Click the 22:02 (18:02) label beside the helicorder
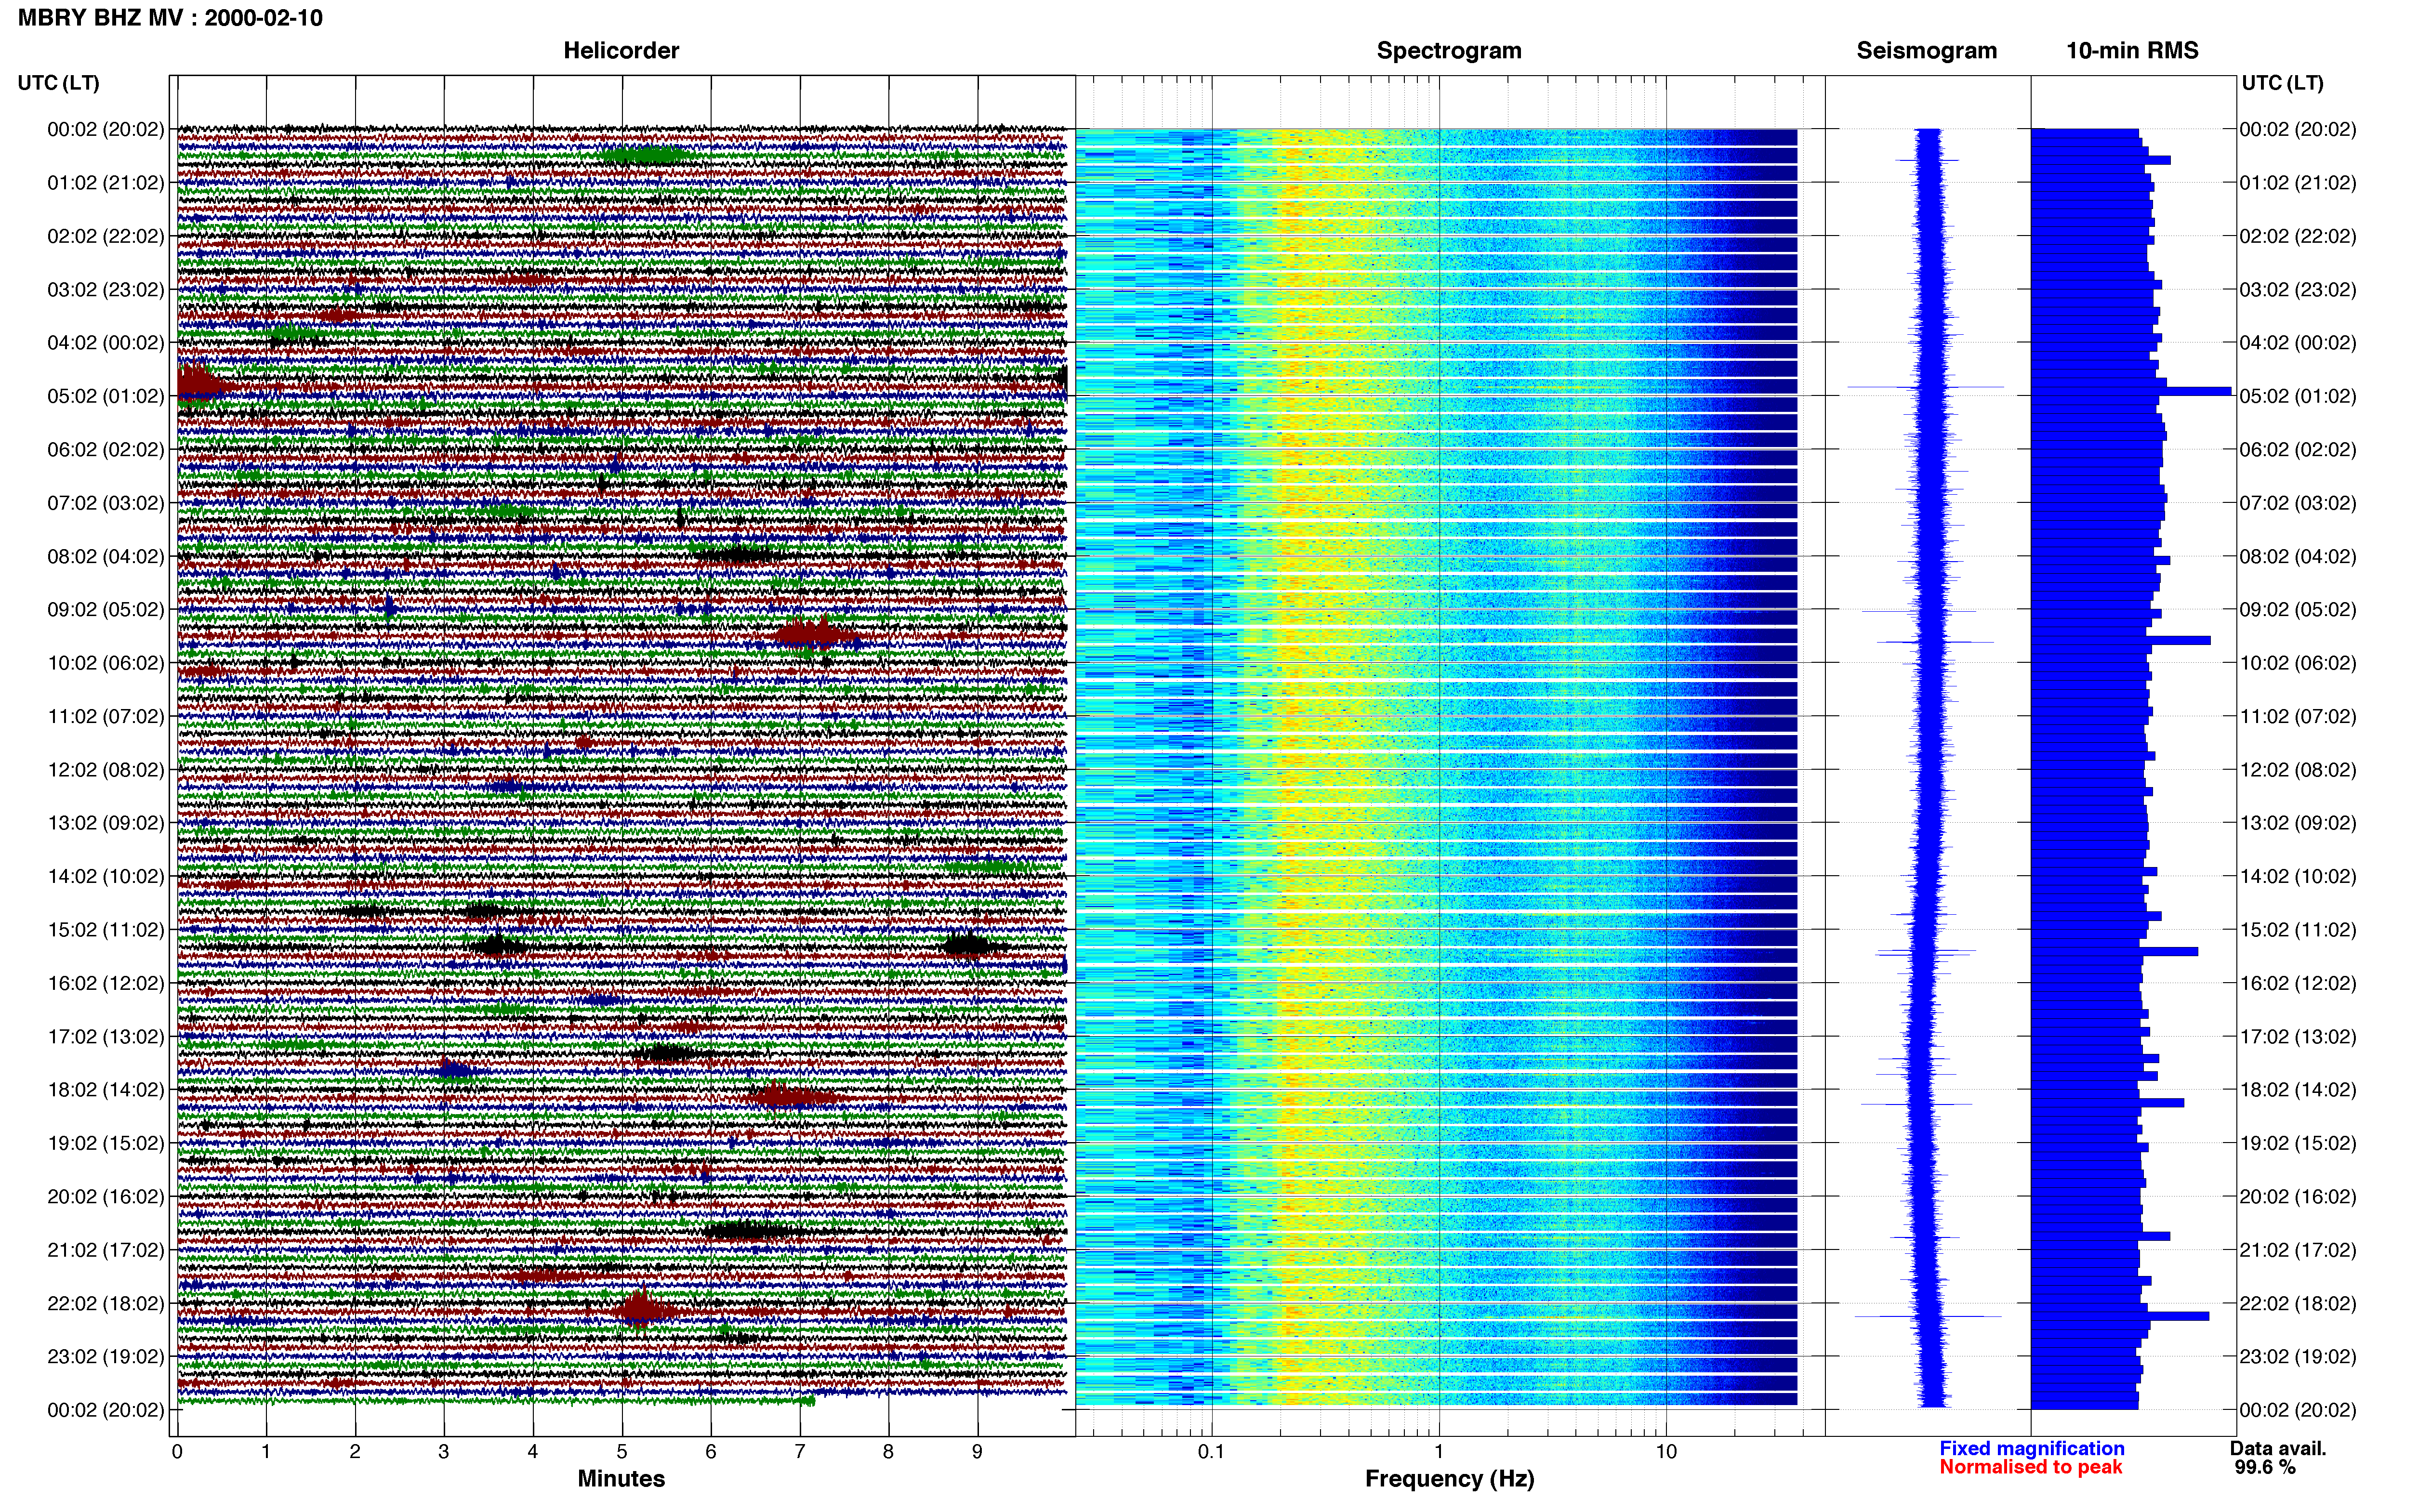 [106, 1303]
